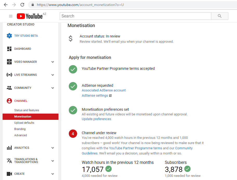The image size is (237, 180).
Task: Select Create in sidebar
Action: pos(19,174)
